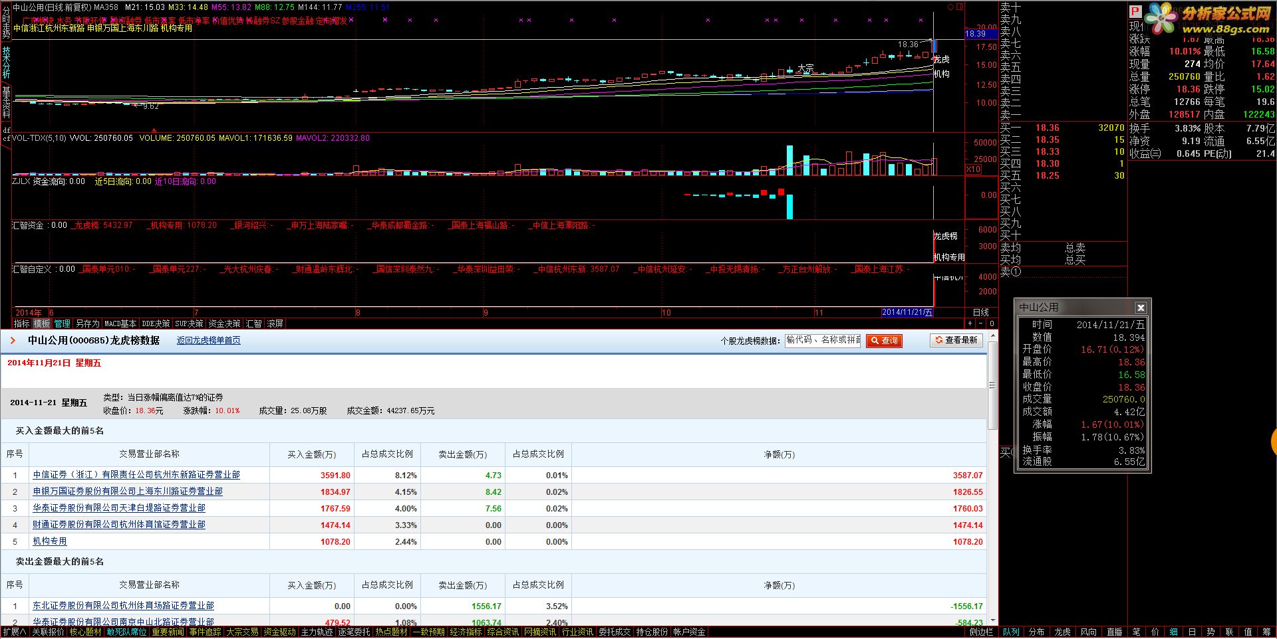Select the 筹 tab at bottom right
1277x639 pixels.
(x=1266, y=632)
